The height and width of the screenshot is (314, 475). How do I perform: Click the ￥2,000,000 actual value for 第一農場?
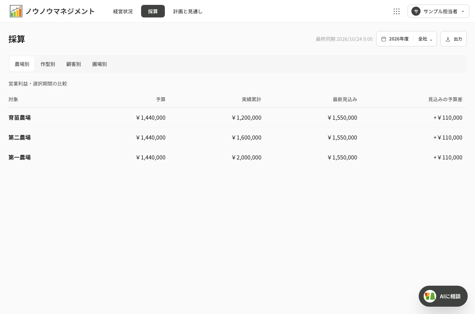pos(246,157)
